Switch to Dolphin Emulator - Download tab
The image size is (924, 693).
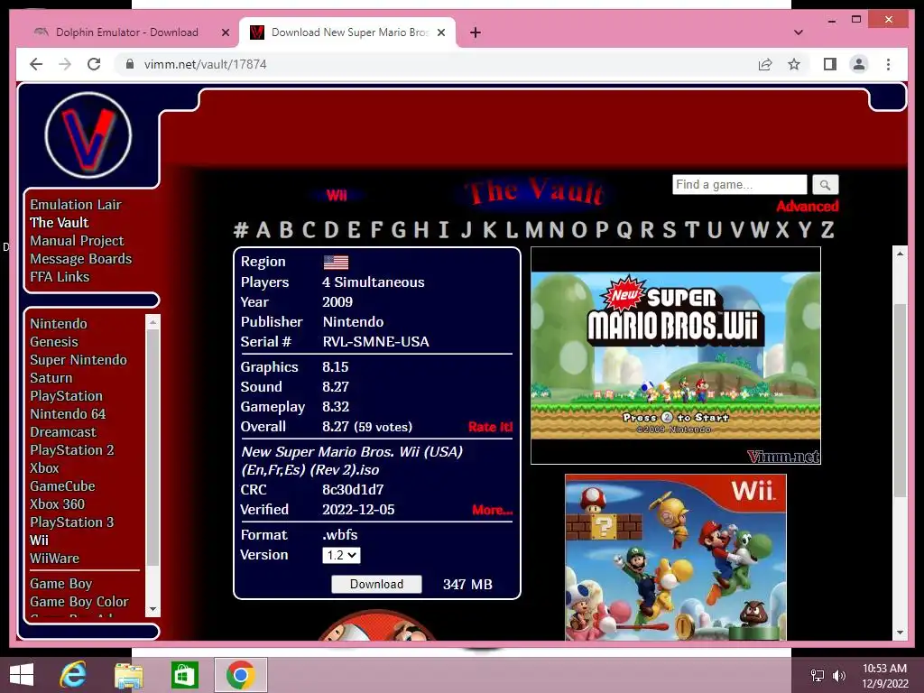pyautogui.click(x=126, y=32)
